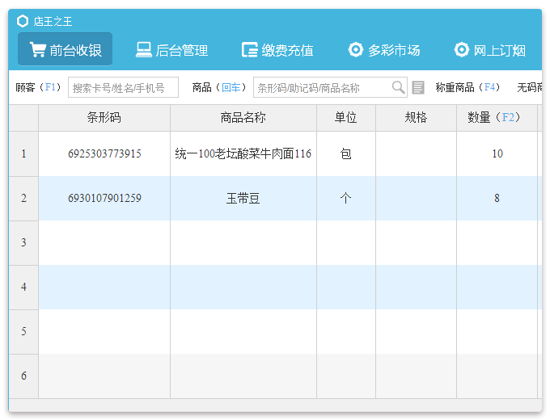Viewport: 550px width, 420px height.
Task: Click the magnifier icon in product search
Action: 398,87
